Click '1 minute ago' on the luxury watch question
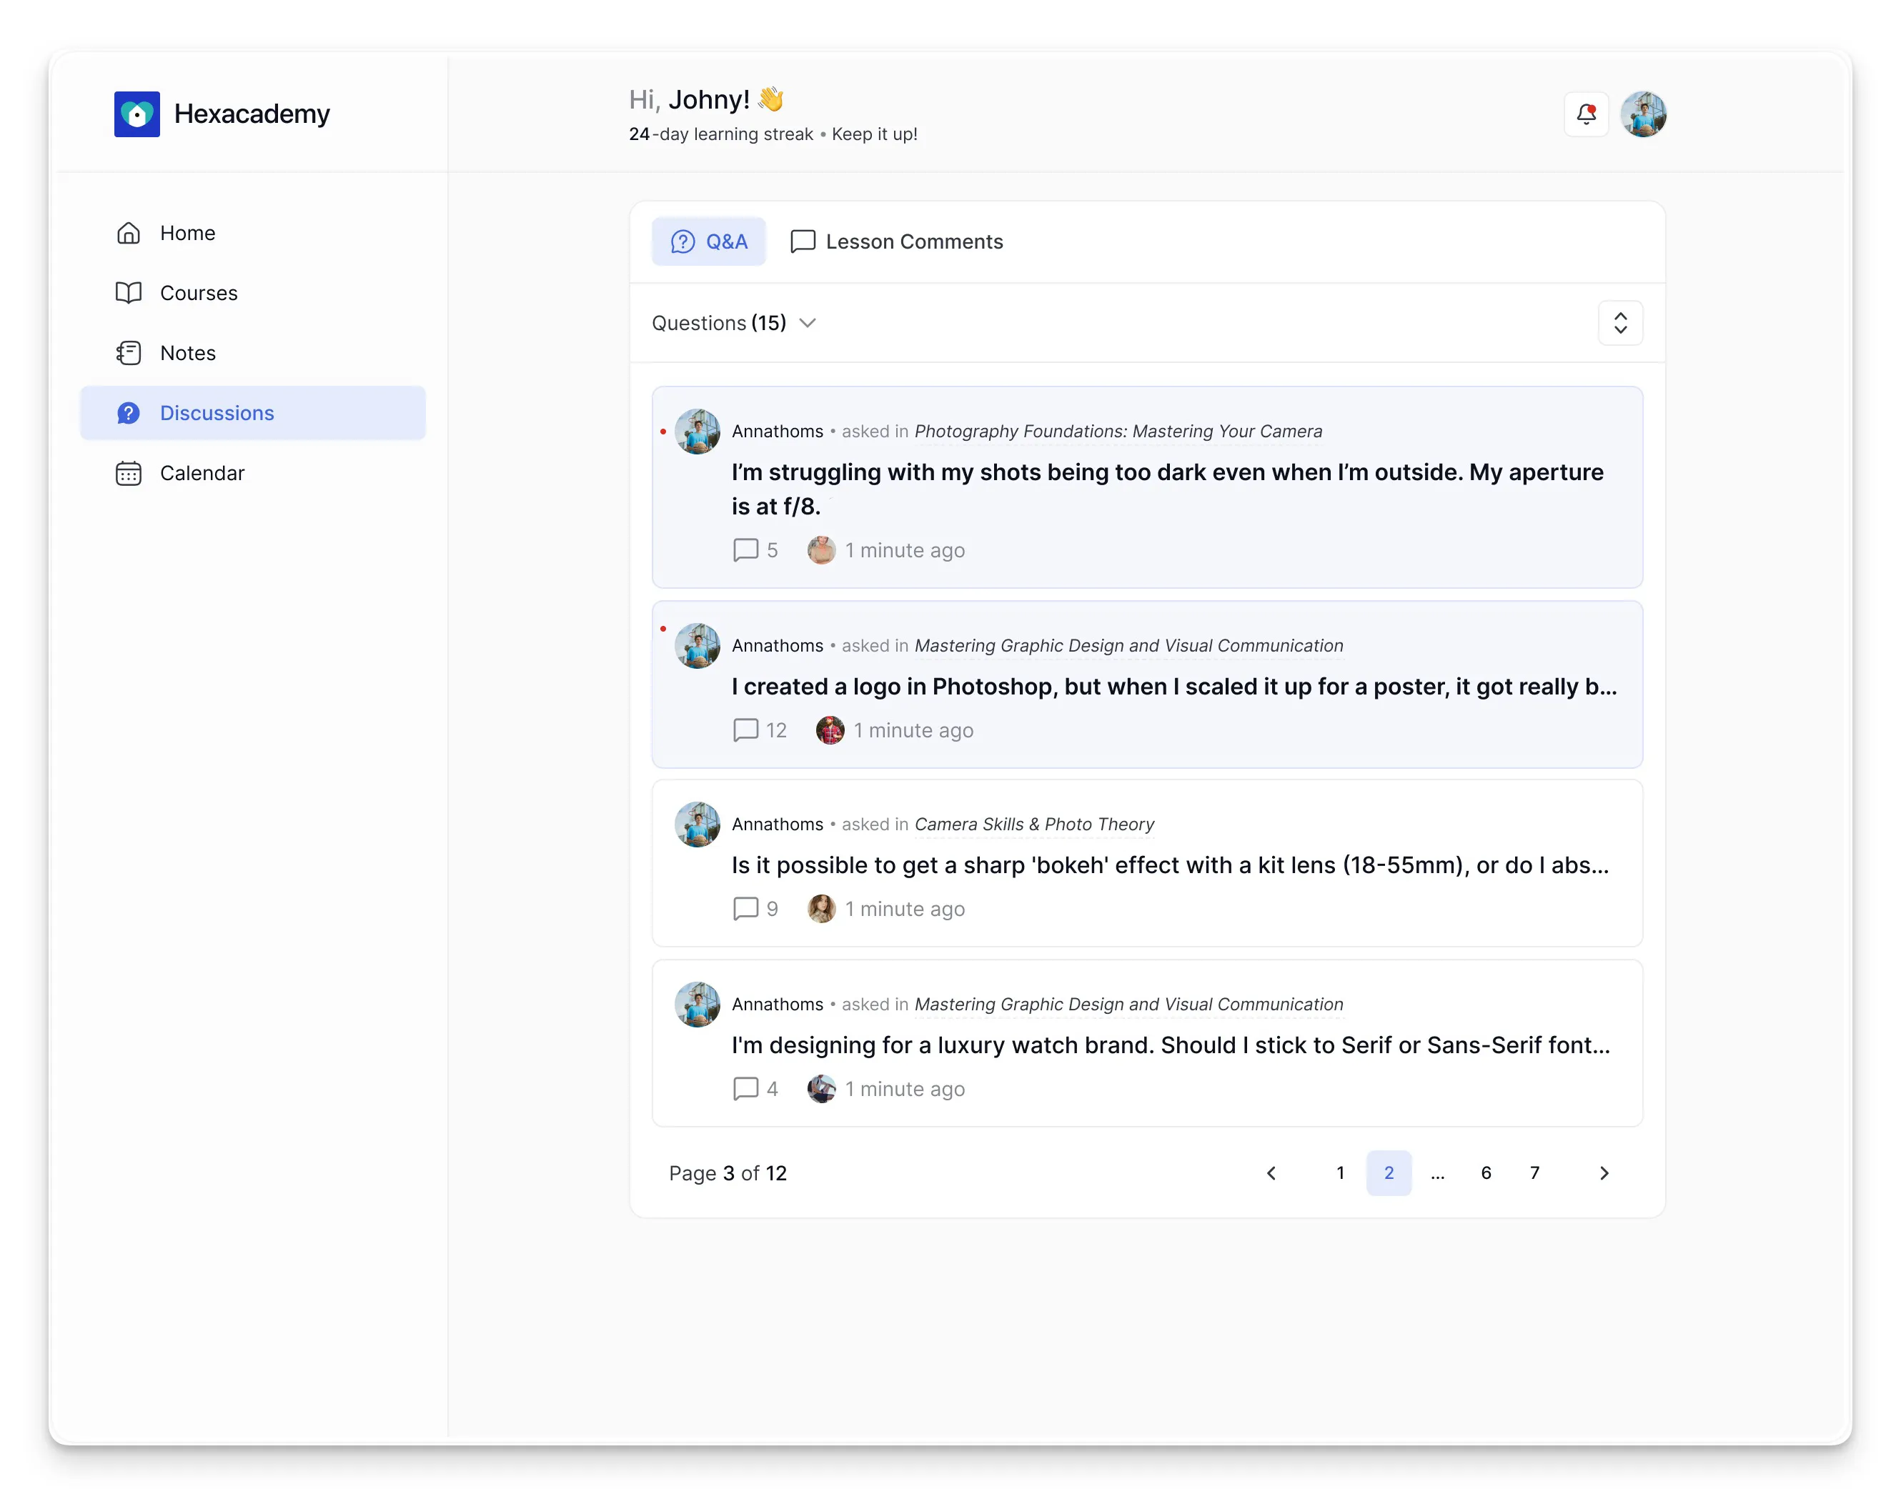1901x1494 pixels. pos(905,1089)
